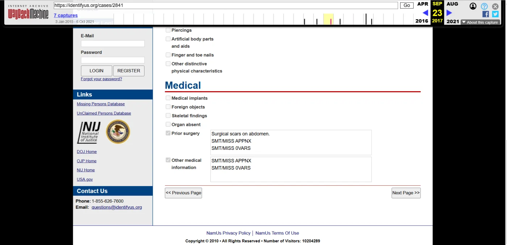Click the Department of Justice seal
Image resolution: width=507 pixels, height=245 pixels.
118,132
